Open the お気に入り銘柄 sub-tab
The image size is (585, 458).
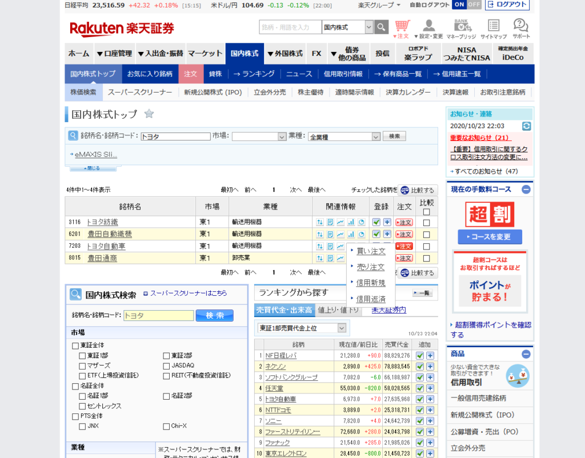(150, 74)
